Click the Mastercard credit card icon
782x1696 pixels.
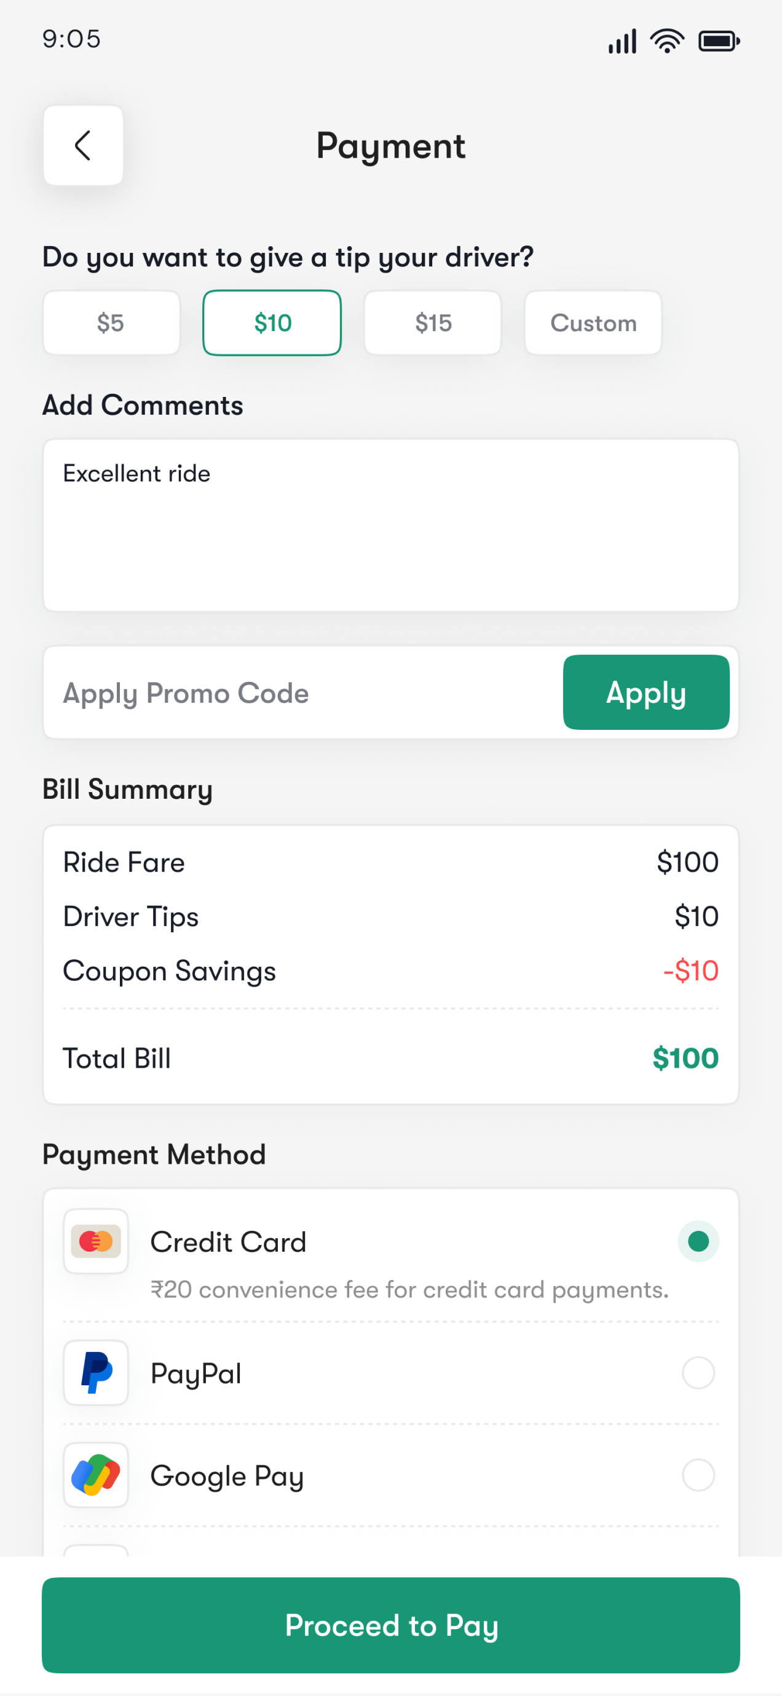(x=96, y=1241)
